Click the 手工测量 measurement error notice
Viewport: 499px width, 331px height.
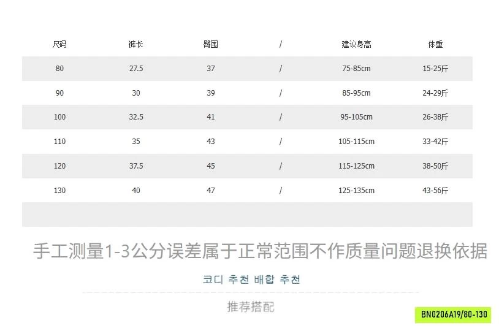click(x=260, y=251)
